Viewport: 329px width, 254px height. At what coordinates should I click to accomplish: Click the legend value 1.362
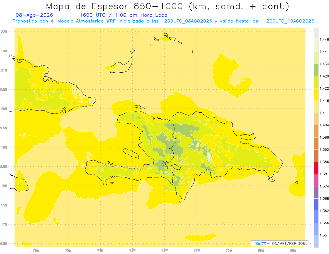tap(324, 211)
